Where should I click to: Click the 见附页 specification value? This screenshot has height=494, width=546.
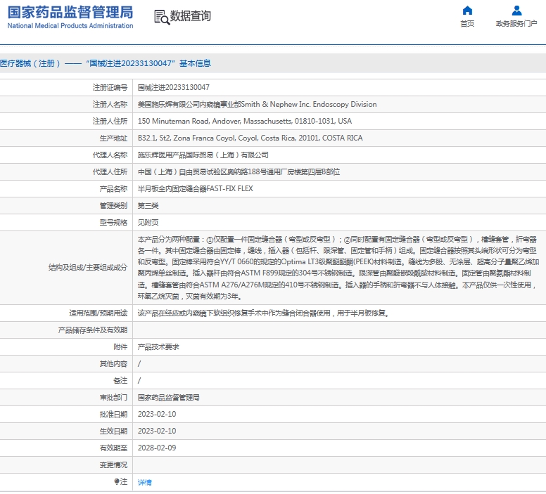point(148,222)
